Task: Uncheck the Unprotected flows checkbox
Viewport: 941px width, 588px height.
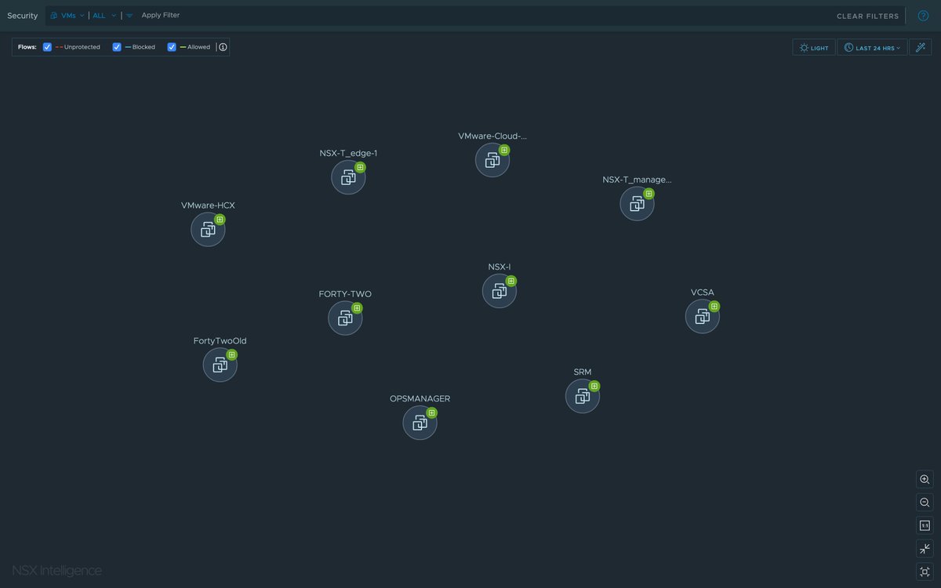Action: click(x=47, y=47)
